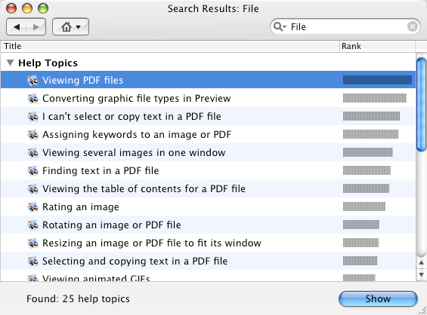Open the Home button dropdown
This screenshot has height=315, width=427.
(x=70, y=27)
